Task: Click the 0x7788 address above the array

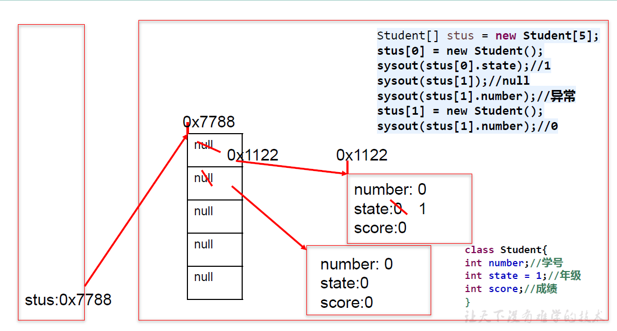Action: (208, 122)
